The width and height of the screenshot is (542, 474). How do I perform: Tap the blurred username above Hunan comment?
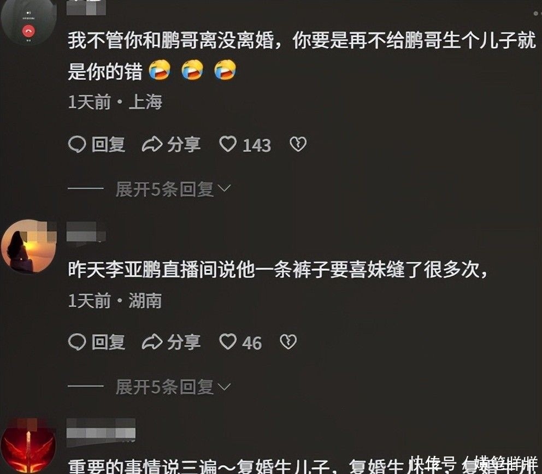click(86, 232)
